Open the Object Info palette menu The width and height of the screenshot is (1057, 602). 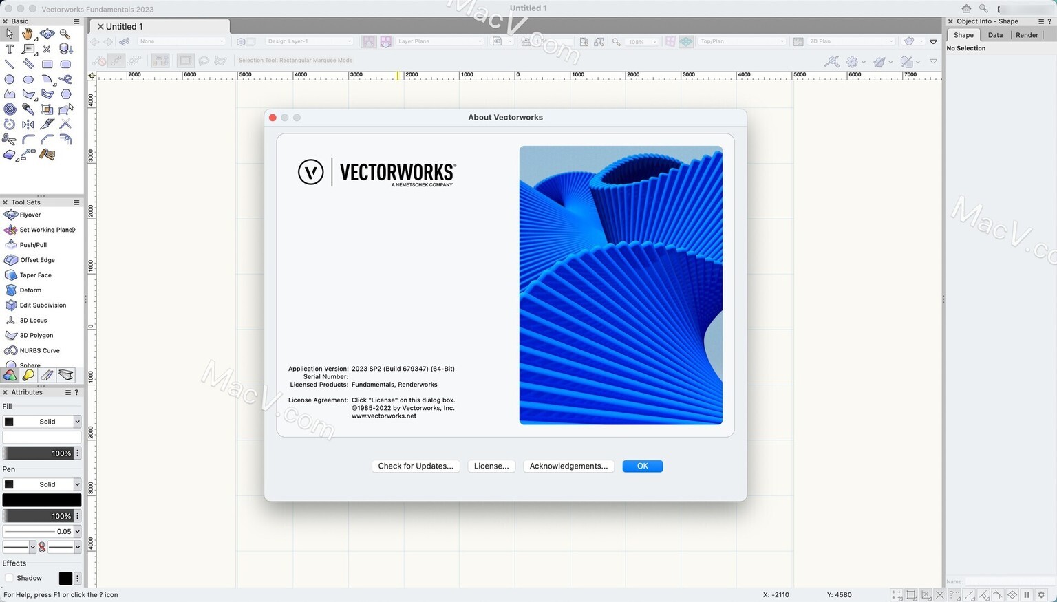(x=1040, y=21)
